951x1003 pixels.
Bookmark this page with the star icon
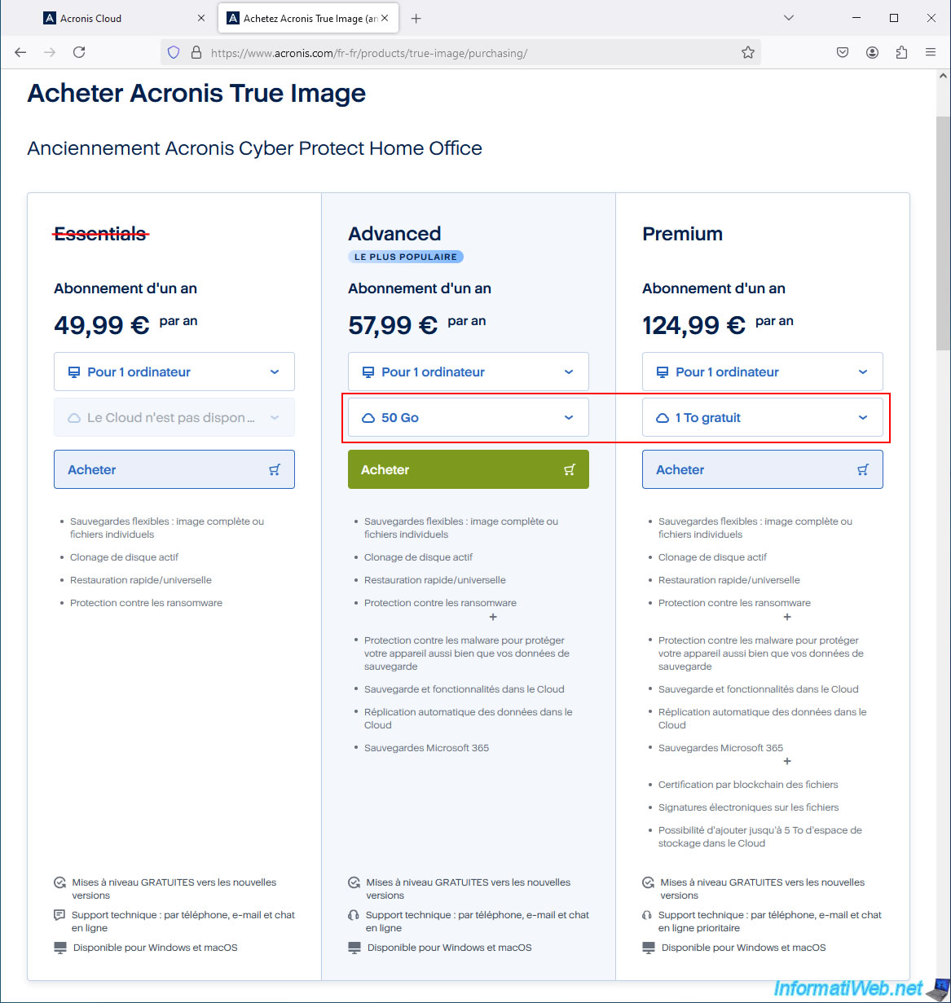tap(747, 53)
